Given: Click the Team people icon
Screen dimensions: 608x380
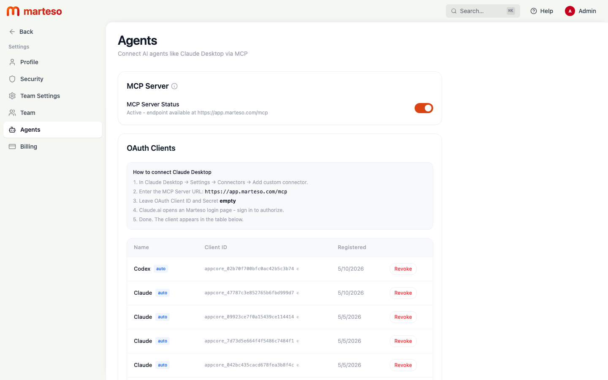Looking at the screenshot, I should [x=12, y=113].
